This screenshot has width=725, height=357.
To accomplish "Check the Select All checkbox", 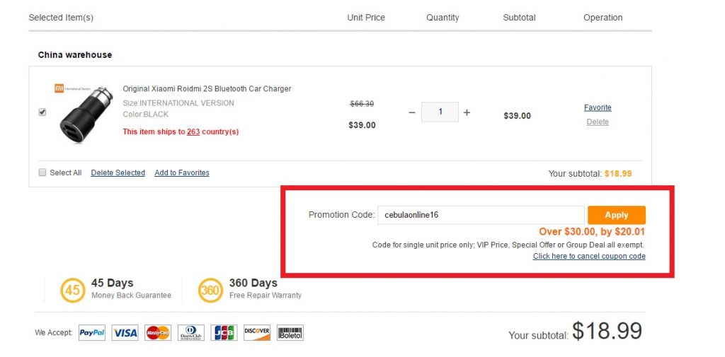I will click(x=42, y=172).
